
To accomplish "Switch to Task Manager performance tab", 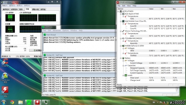I will tap(28, 9).
